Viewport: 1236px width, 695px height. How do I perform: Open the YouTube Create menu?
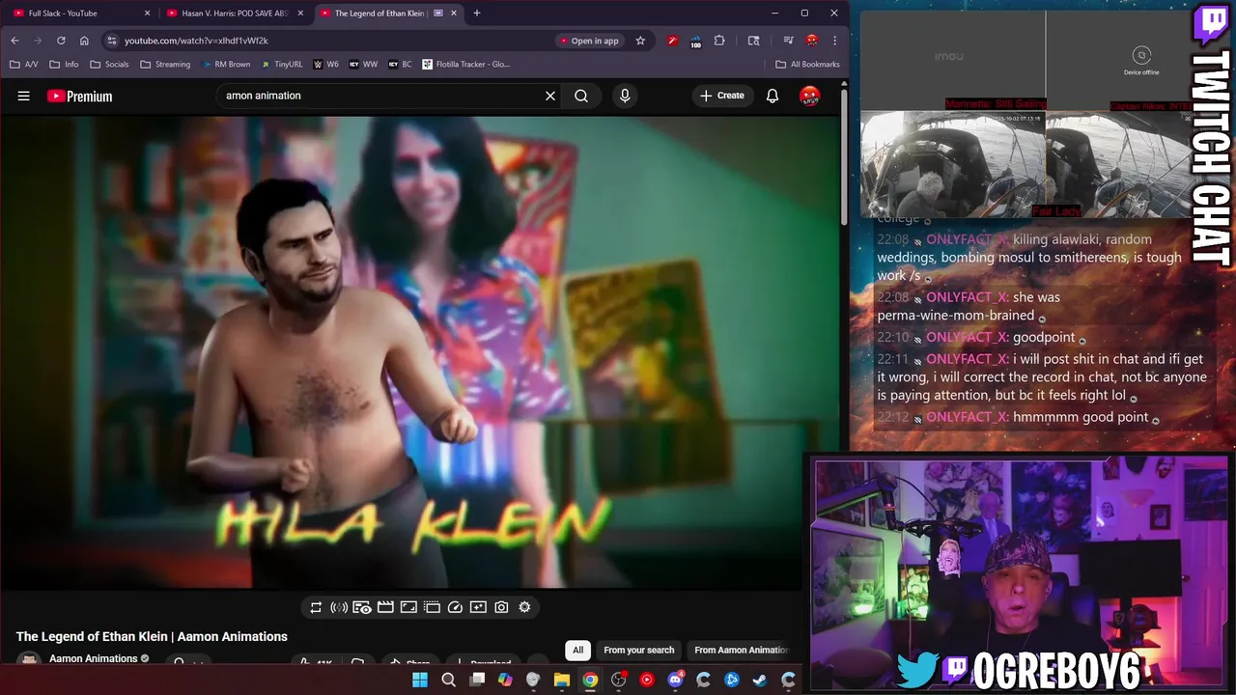722,96
